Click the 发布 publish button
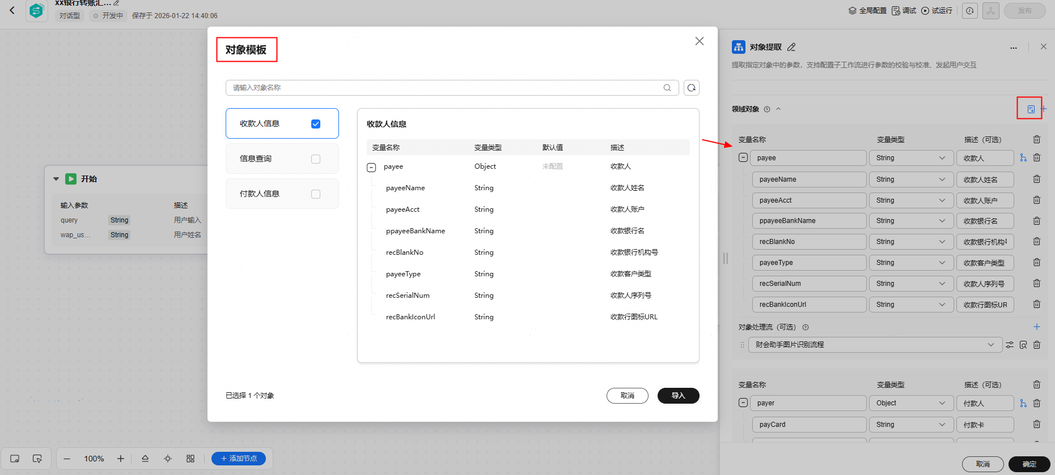The height and width of the screenshot is (475, 1055). pos(1024,11)
